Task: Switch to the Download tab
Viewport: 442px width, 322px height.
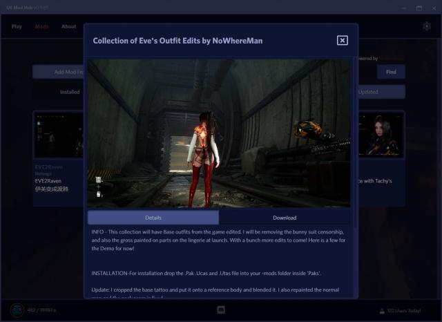Action: (285, 218)
